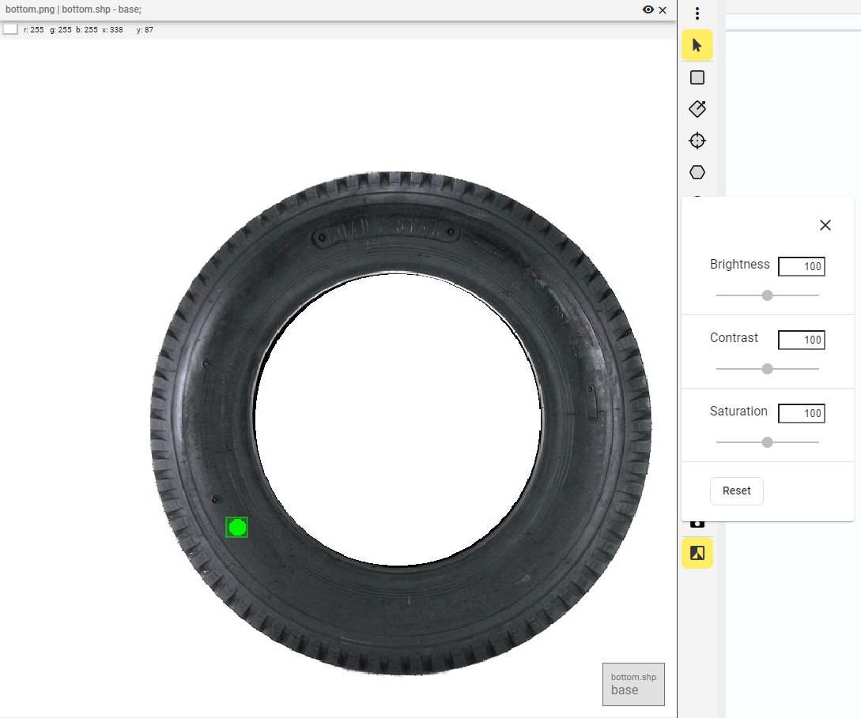
Task: Click inside the Saturation value field
Action: [801, 413]
